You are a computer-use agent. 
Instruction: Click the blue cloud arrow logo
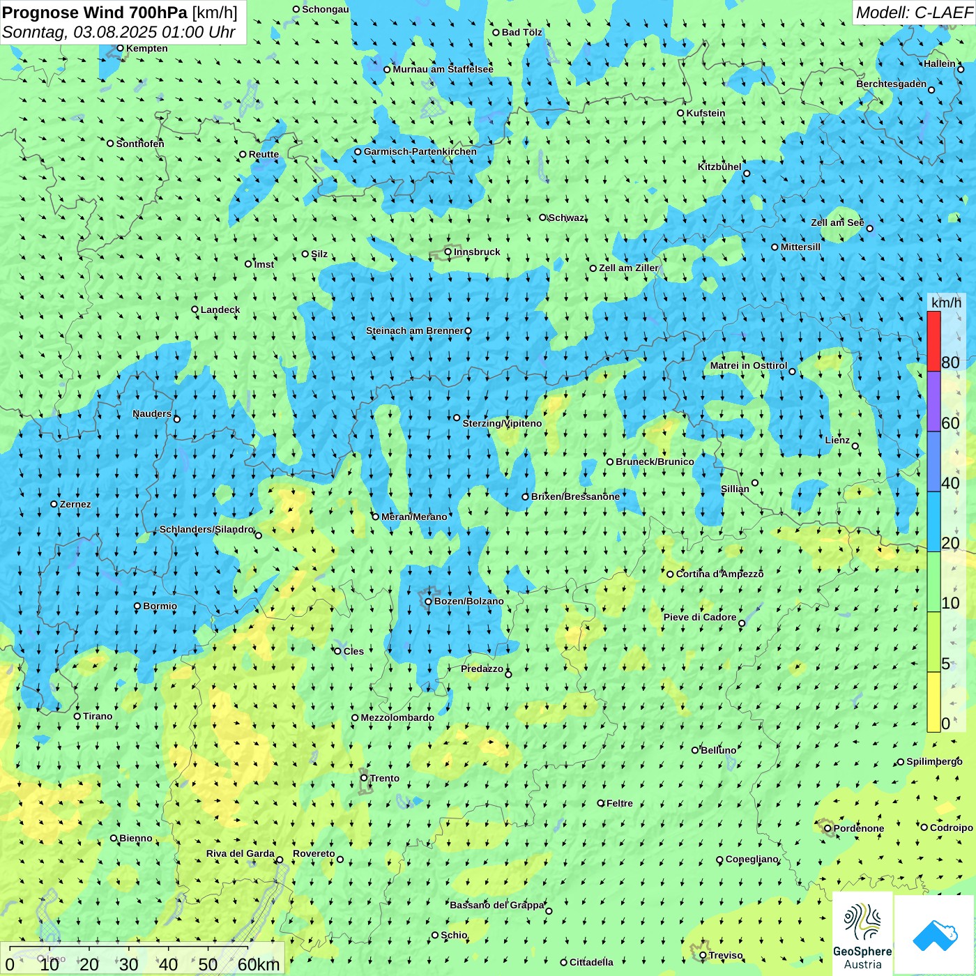coord(935,936)
